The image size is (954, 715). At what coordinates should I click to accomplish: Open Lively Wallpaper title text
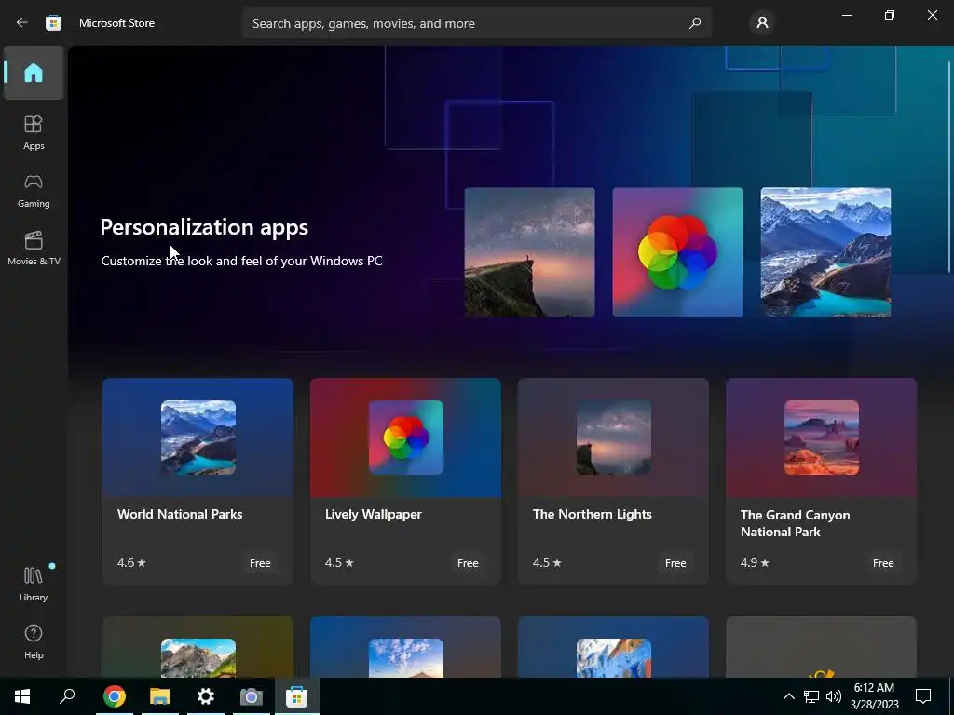point(373,514)
